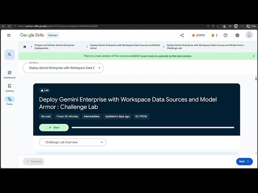Click the share icon in header
Image resolution: width=258 pixels, height=193 pixels.
pos(182,35)
